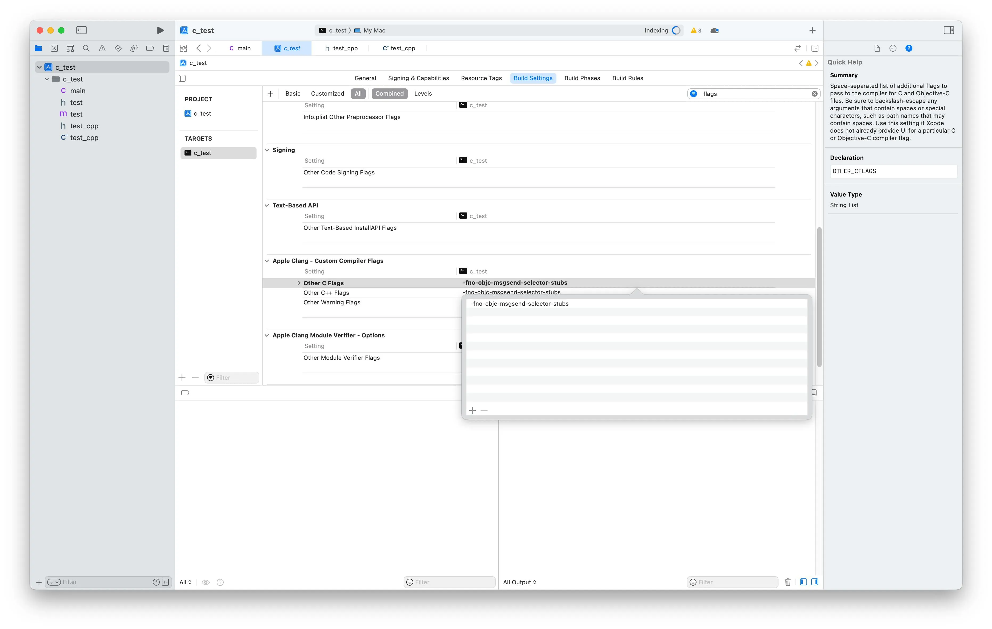This screenshot has width=992, height=629.
Task: Click the Customized filter button
Action: point(327,93)
